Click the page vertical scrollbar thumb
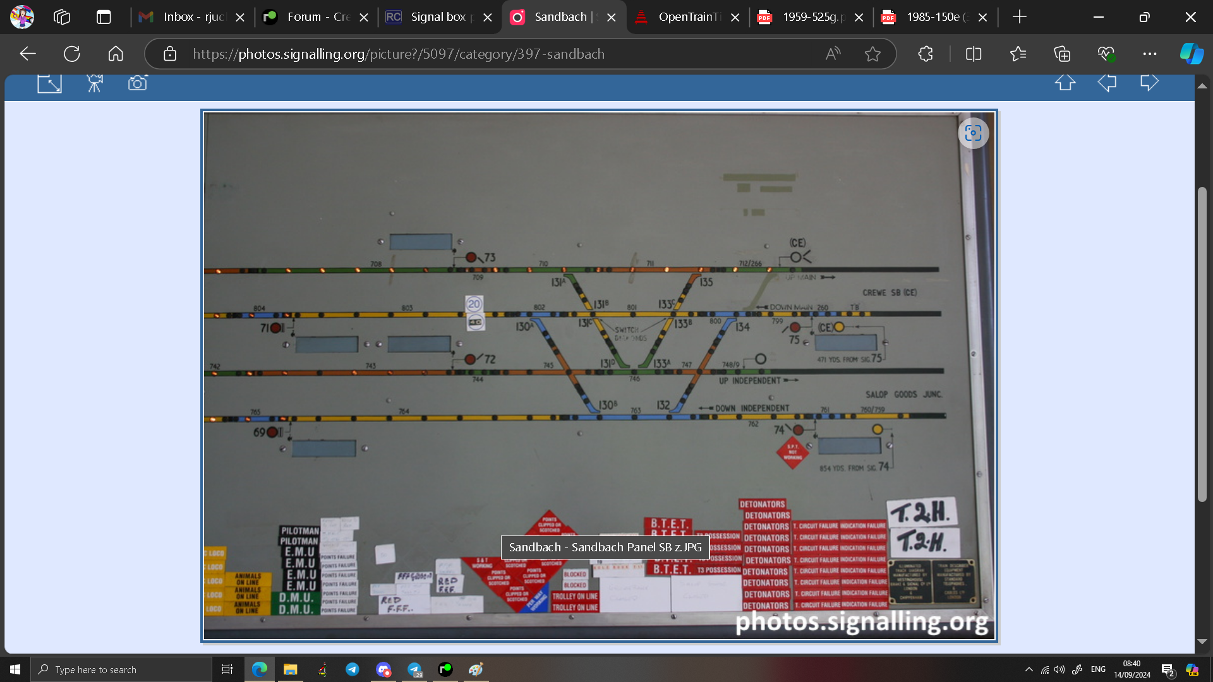The height and width of the screenshot is (682, 1213). pos(1202,344)
